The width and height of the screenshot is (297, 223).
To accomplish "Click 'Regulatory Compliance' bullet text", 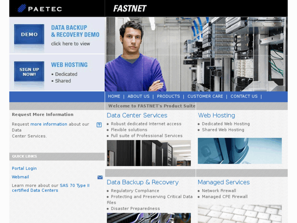I will click(135, 191).
